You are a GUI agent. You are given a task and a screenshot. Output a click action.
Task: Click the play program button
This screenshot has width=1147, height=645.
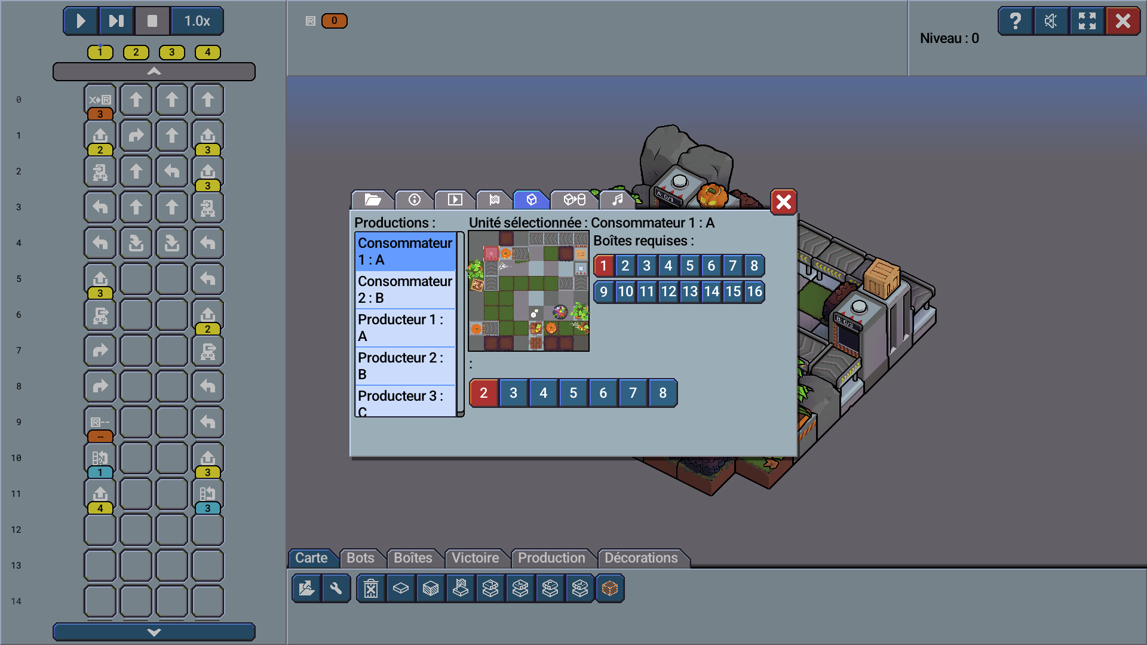coord(81,21)
